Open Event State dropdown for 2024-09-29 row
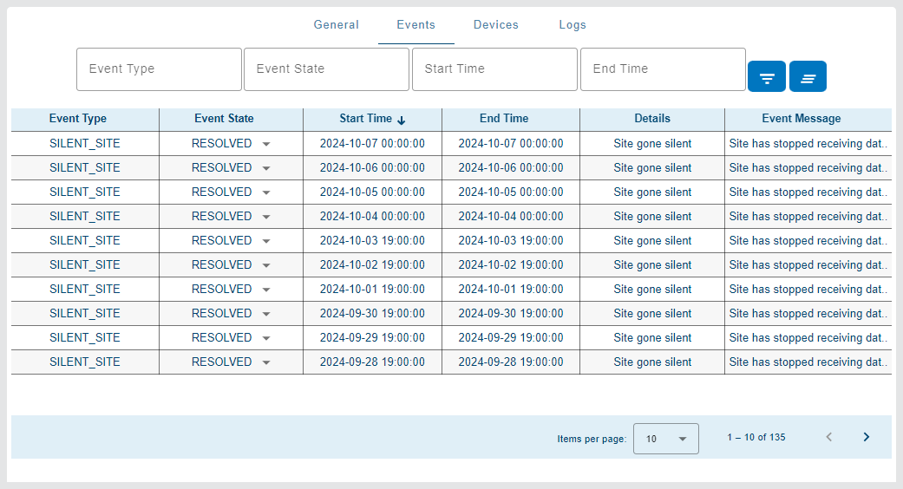 tap(266, 338)
